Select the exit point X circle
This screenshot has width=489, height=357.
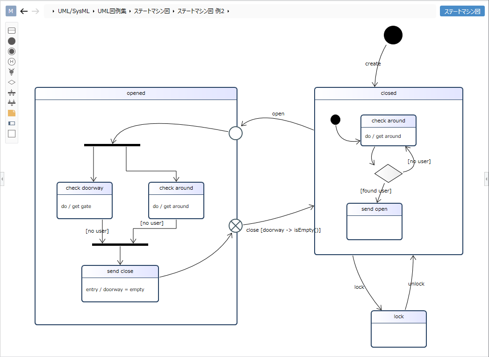pyautogui.click(x=236, y=225)
